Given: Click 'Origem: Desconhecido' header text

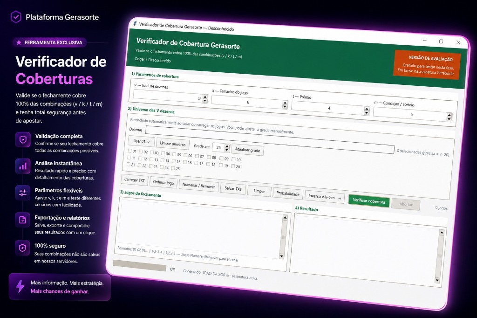Looking at the screenshot, I should coord(153,60).
